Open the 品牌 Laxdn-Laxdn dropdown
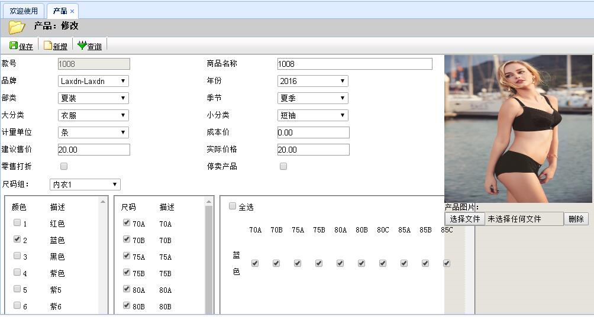 click(93, 81)
